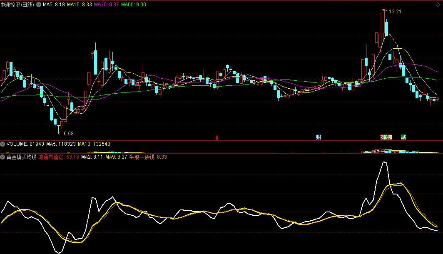Select the white MA5: 8.18 label
443x254 pixels.
tap(54, 4)
